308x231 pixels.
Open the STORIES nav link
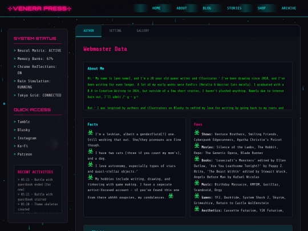click(234, 8)
